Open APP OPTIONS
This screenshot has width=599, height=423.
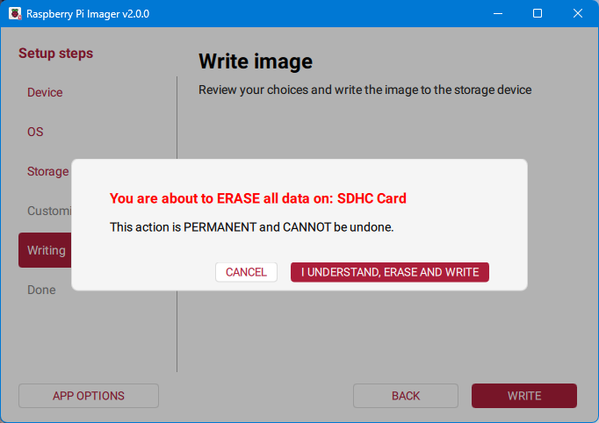tap(89, 396)
